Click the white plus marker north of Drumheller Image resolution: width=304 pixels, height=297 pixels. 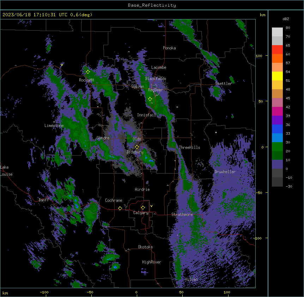[x=216, y=132]
